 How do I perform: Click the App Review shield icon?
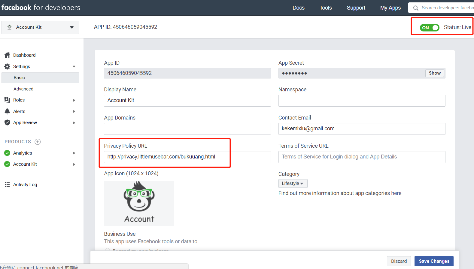(x=7, y=123)
